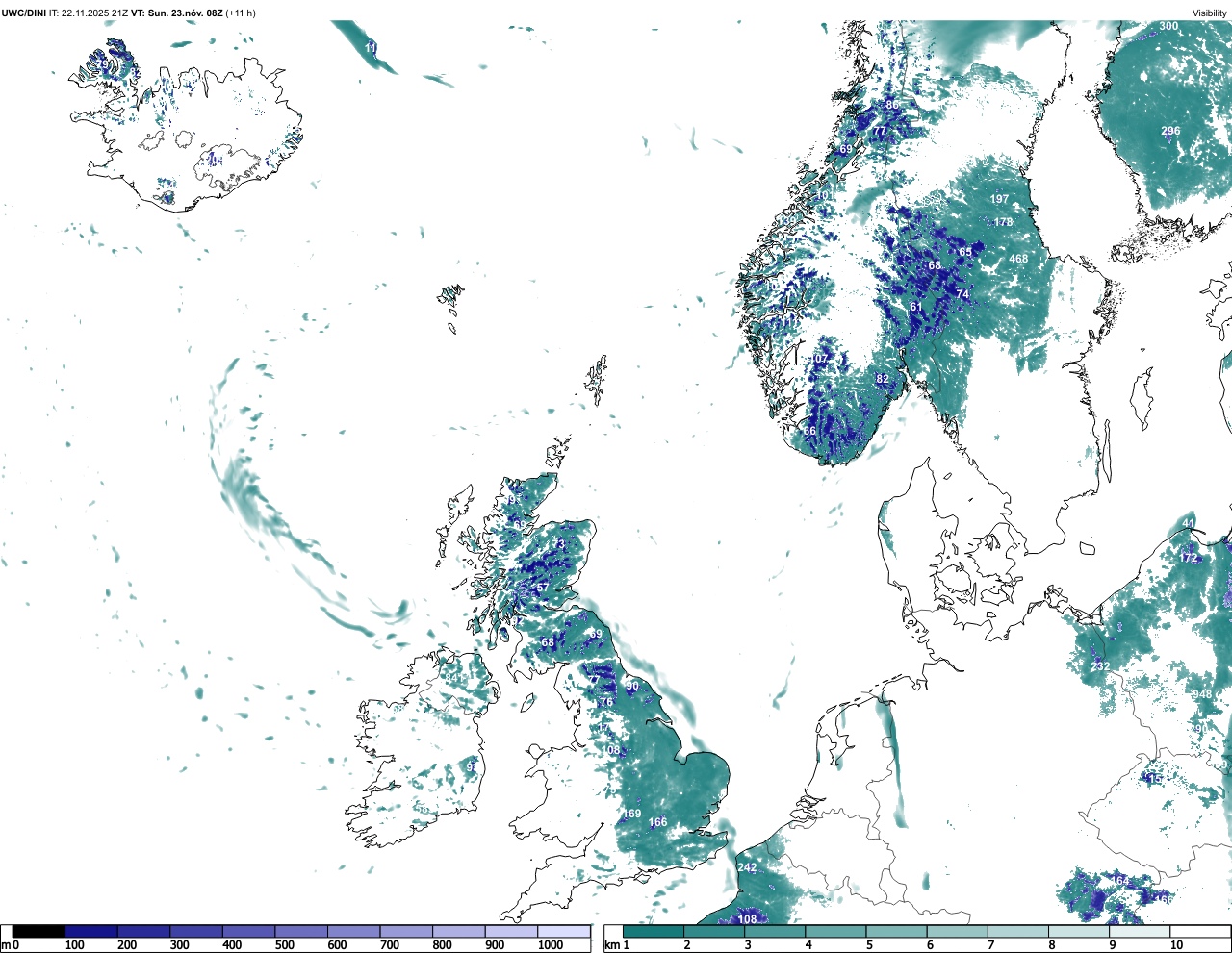Click the '90' value in northern England
Screen dimensions: 1232x953
632,687
